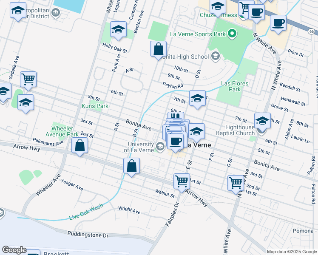
Task: Open the restaurant fork-and-knife marker near 6th St
Action: pos(176,116)
